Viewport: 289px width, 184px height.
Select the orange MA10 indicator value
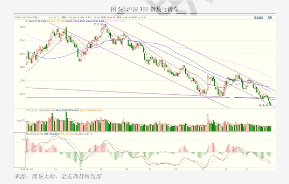click(56, 21)
